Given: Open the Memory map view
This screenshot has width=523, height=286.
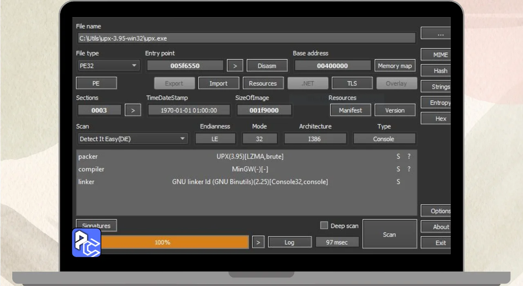Looking at the screenshot, I should (x=395, y=66).
